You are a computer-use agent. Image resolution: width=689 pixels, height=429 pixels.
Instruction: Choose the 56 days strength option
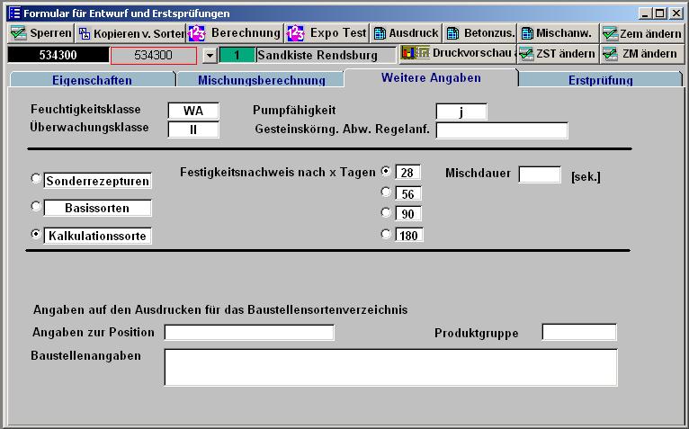[x=387, y=192]
